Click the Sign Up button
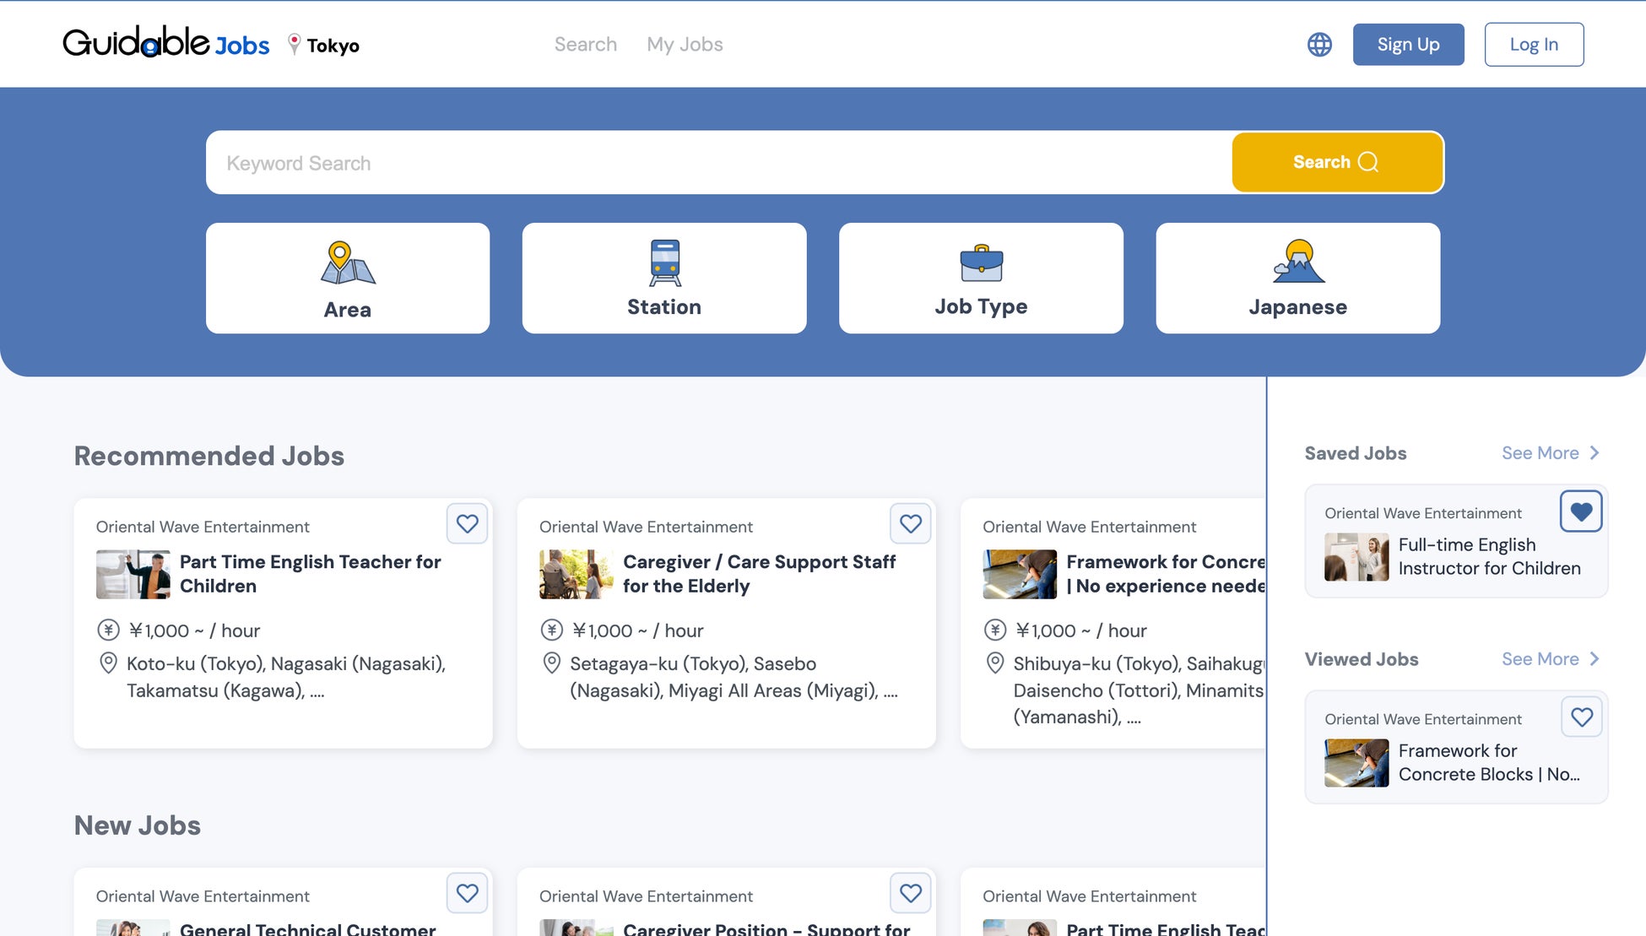The width and height of the screenshot is (1646, 936). (1408, 45)
